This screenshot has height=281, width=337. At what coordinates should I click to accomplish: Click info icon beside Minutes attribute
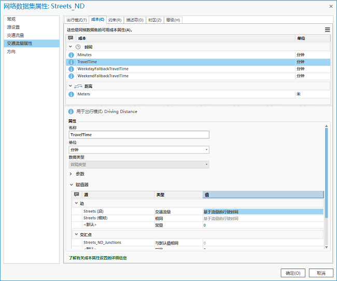pos(71,54)
